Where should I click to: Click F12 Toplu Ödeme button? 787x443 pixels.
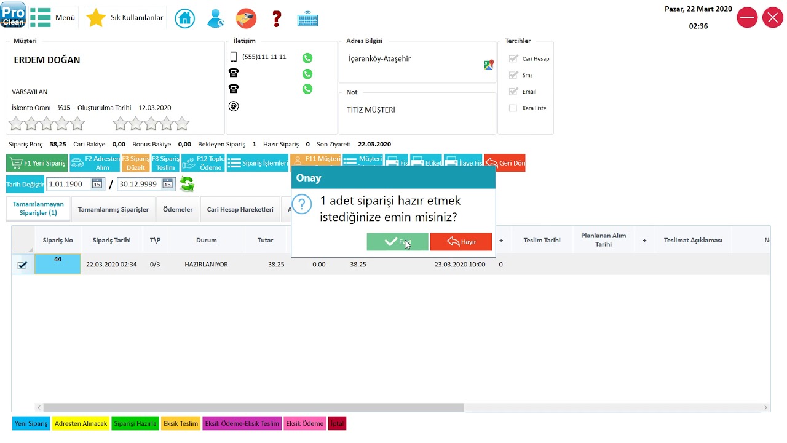click(x=203, y=163)
